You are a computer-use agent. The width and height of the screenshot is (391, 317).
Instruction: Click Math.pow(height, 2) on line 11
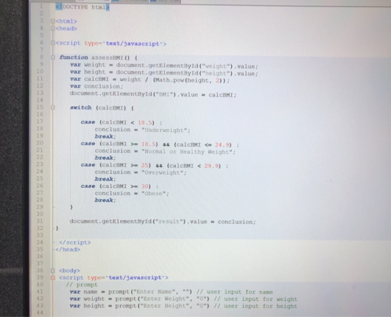point(189,80)
